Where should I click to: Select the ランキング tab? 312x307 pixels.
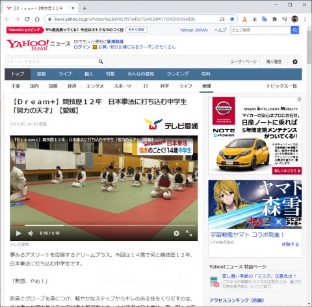click(x=177, y=74)
